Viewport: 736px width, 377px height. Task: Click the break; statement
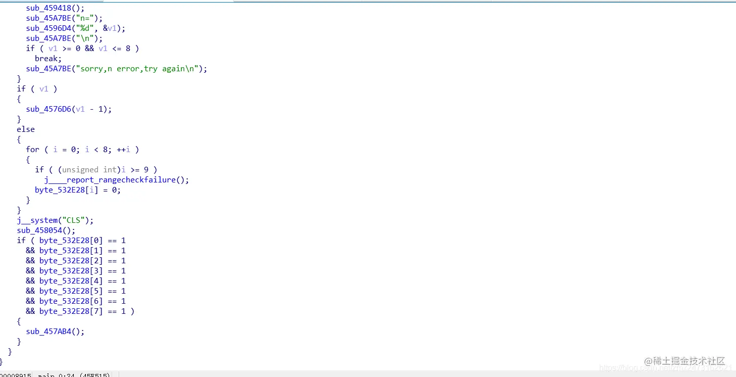point(48,59)
